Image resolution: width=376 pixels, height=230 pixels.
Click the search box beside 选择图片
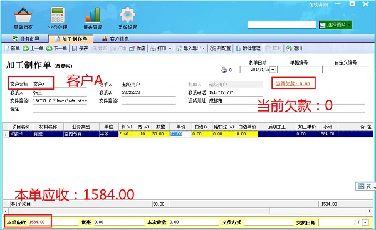pos(282,24)
